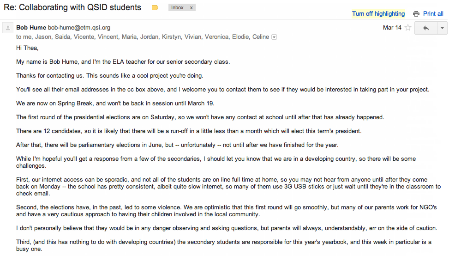Show details of recipients list
Viewport: 449px width, 256px height.
(274, 37)
